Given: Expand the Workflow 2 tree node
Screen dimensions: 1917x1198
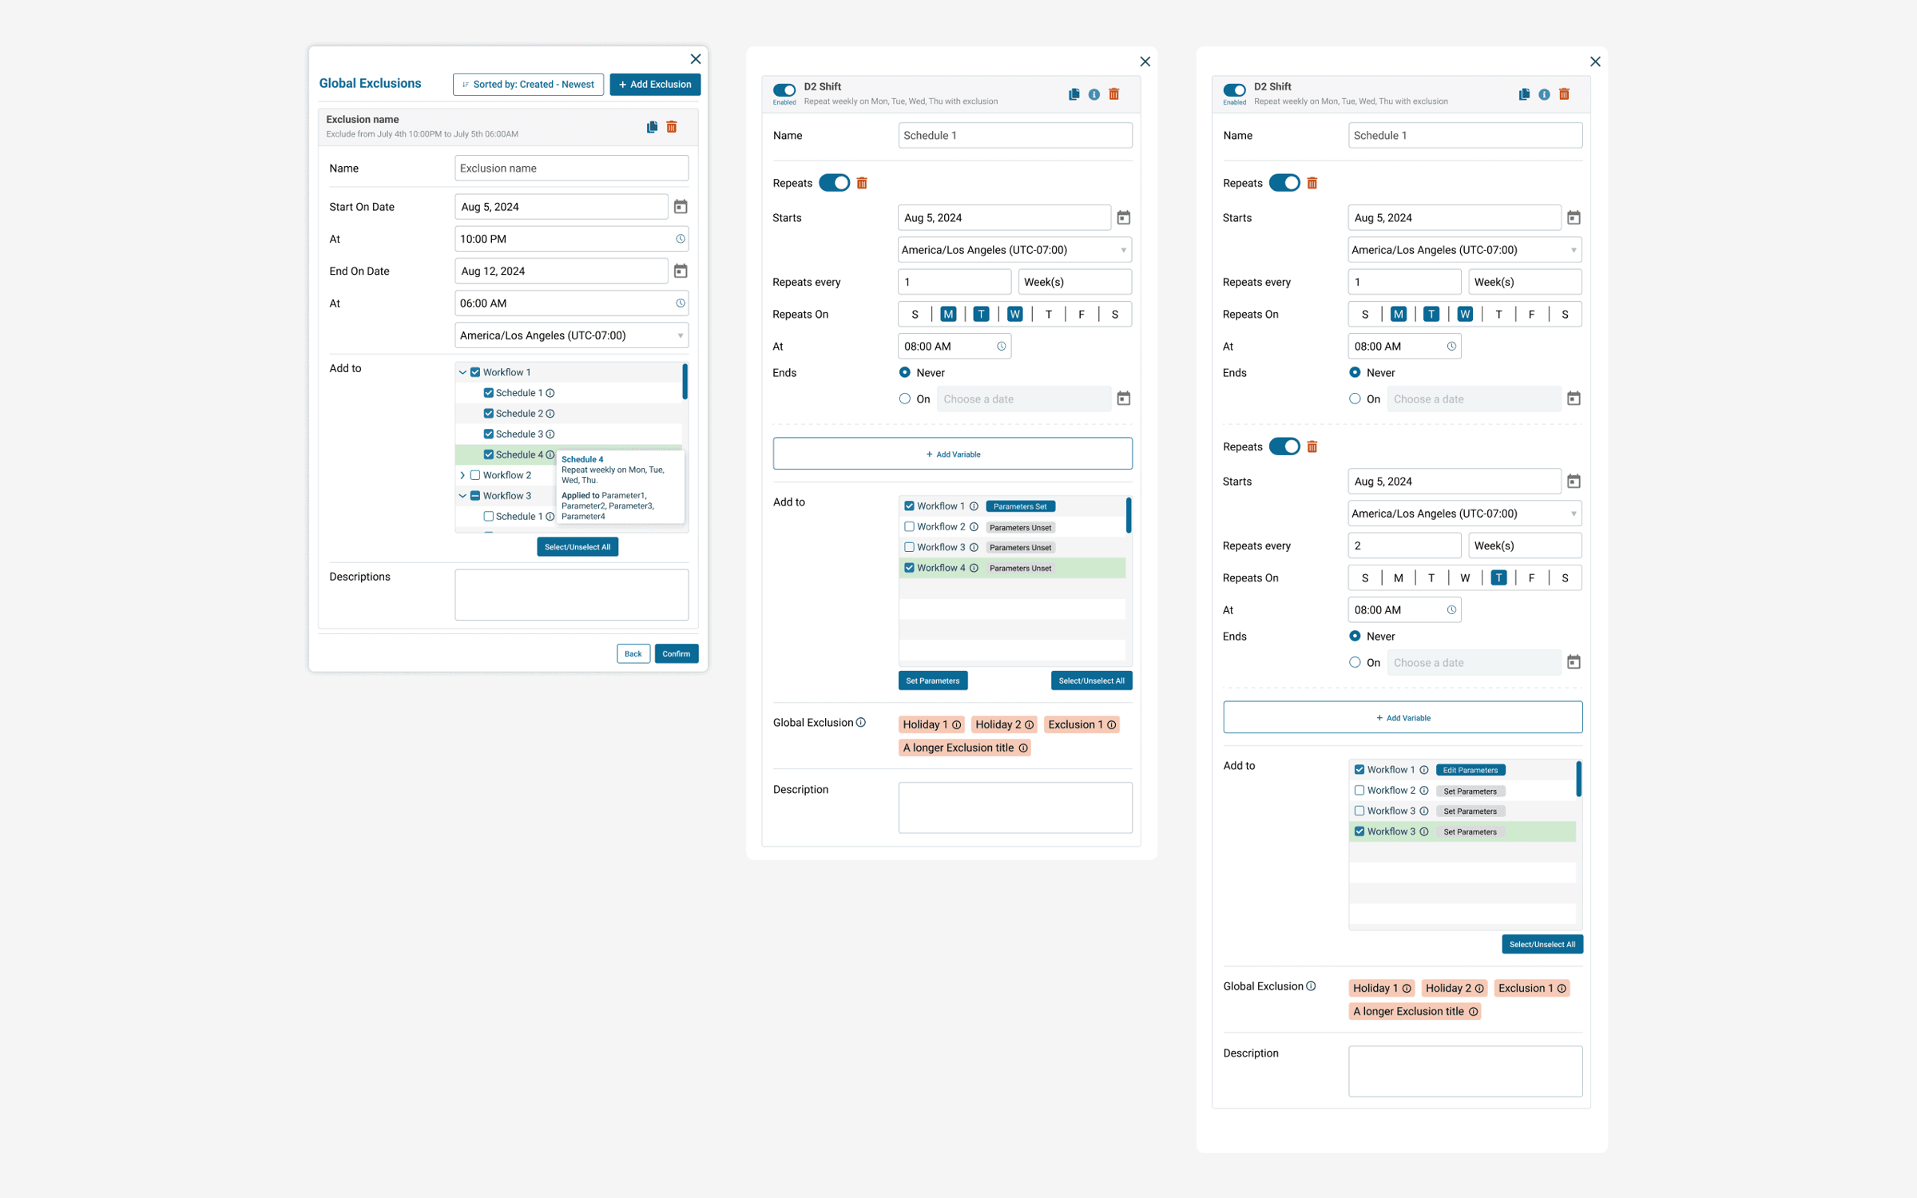Looking at the screenshot, I should tap(462, 475).
